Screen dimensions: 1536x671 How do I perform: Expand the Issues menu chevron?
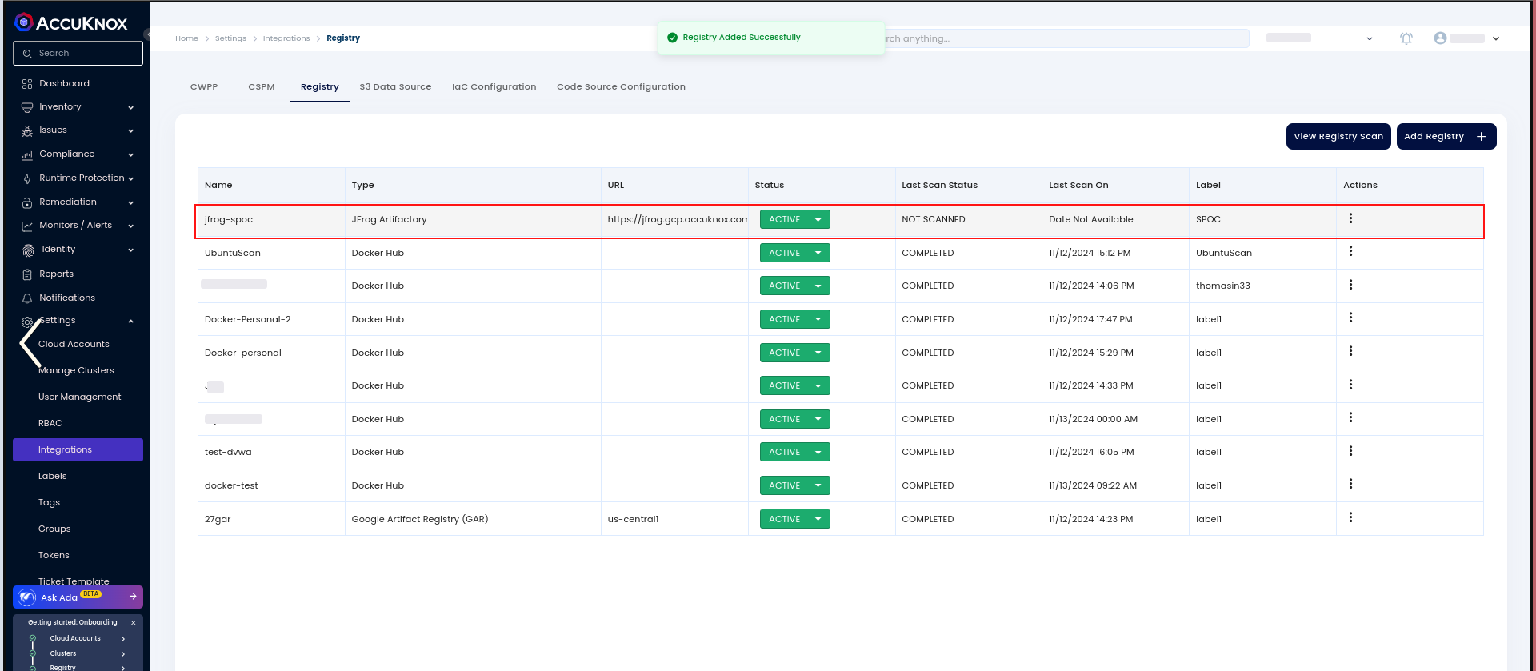tap(130, 131)
